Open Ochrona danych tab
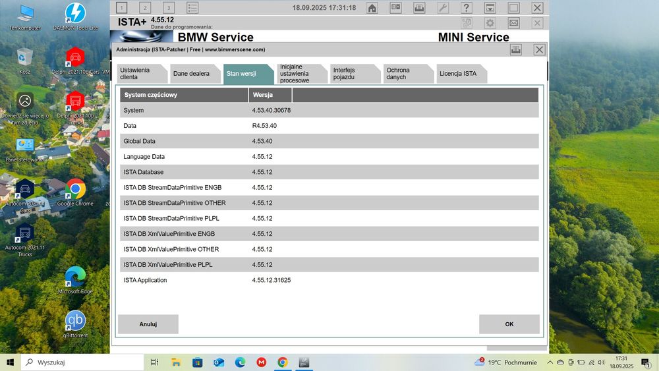Image resolution: width=659 pixels, height=371 pixels. coord(408,74)
